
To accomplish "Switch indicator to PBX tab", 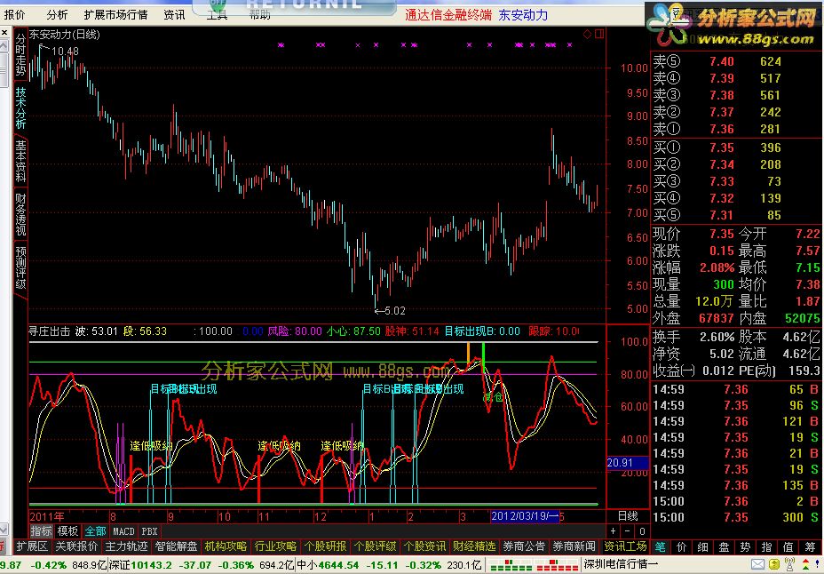I will click(x=150, y=531).
